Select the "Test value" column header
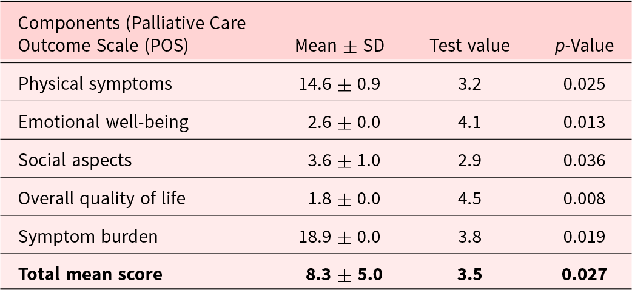632x290 pixels. pos(469,46)
